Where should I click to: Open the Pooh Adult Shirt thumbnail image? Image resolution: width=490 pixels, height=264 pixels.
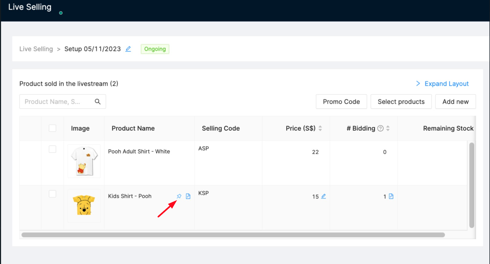coord(84,161)
